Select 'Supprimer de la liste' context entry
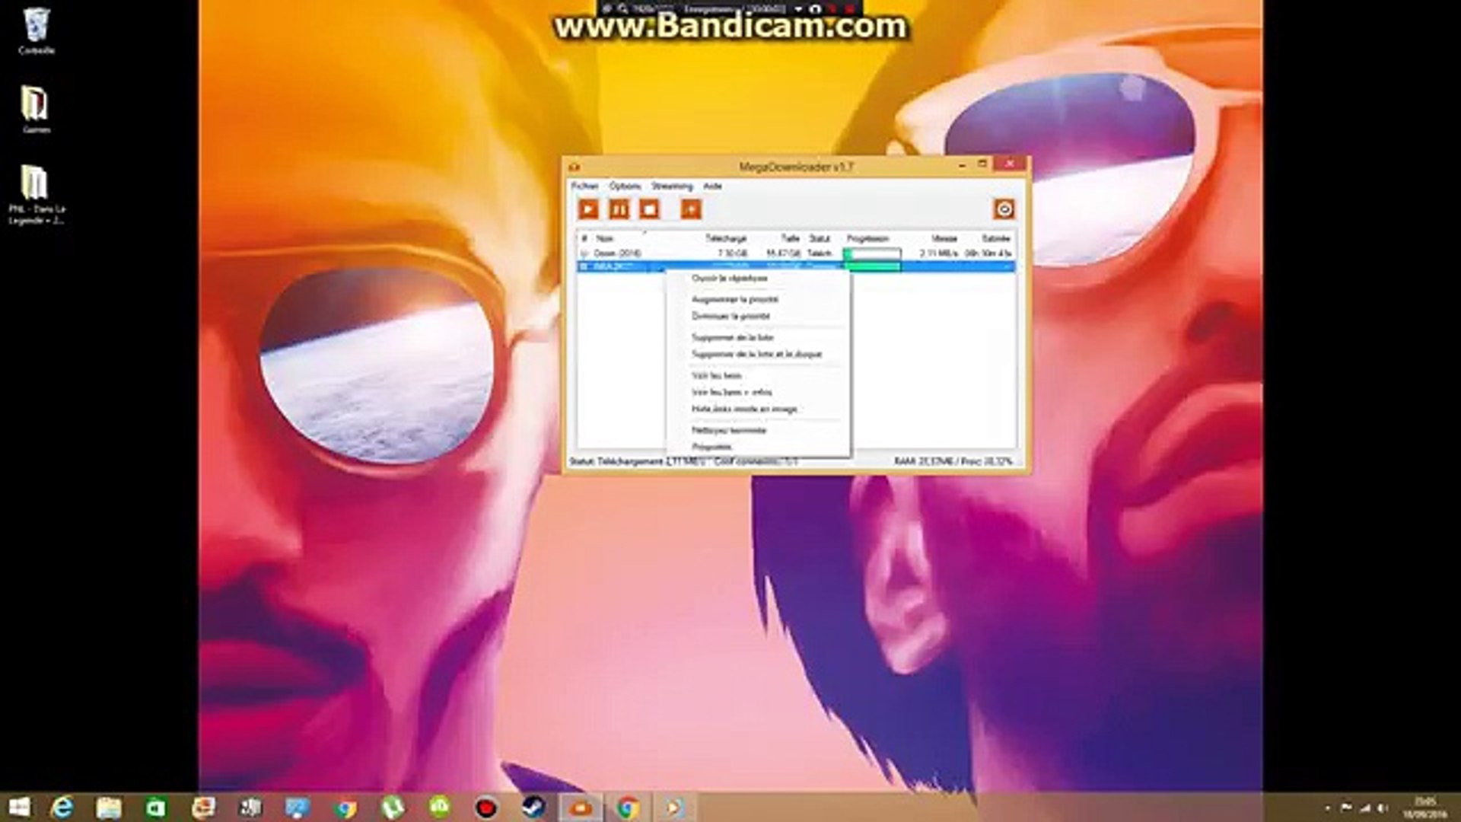1461x822 pixels. pyautogui.click(x=732, y=337)
